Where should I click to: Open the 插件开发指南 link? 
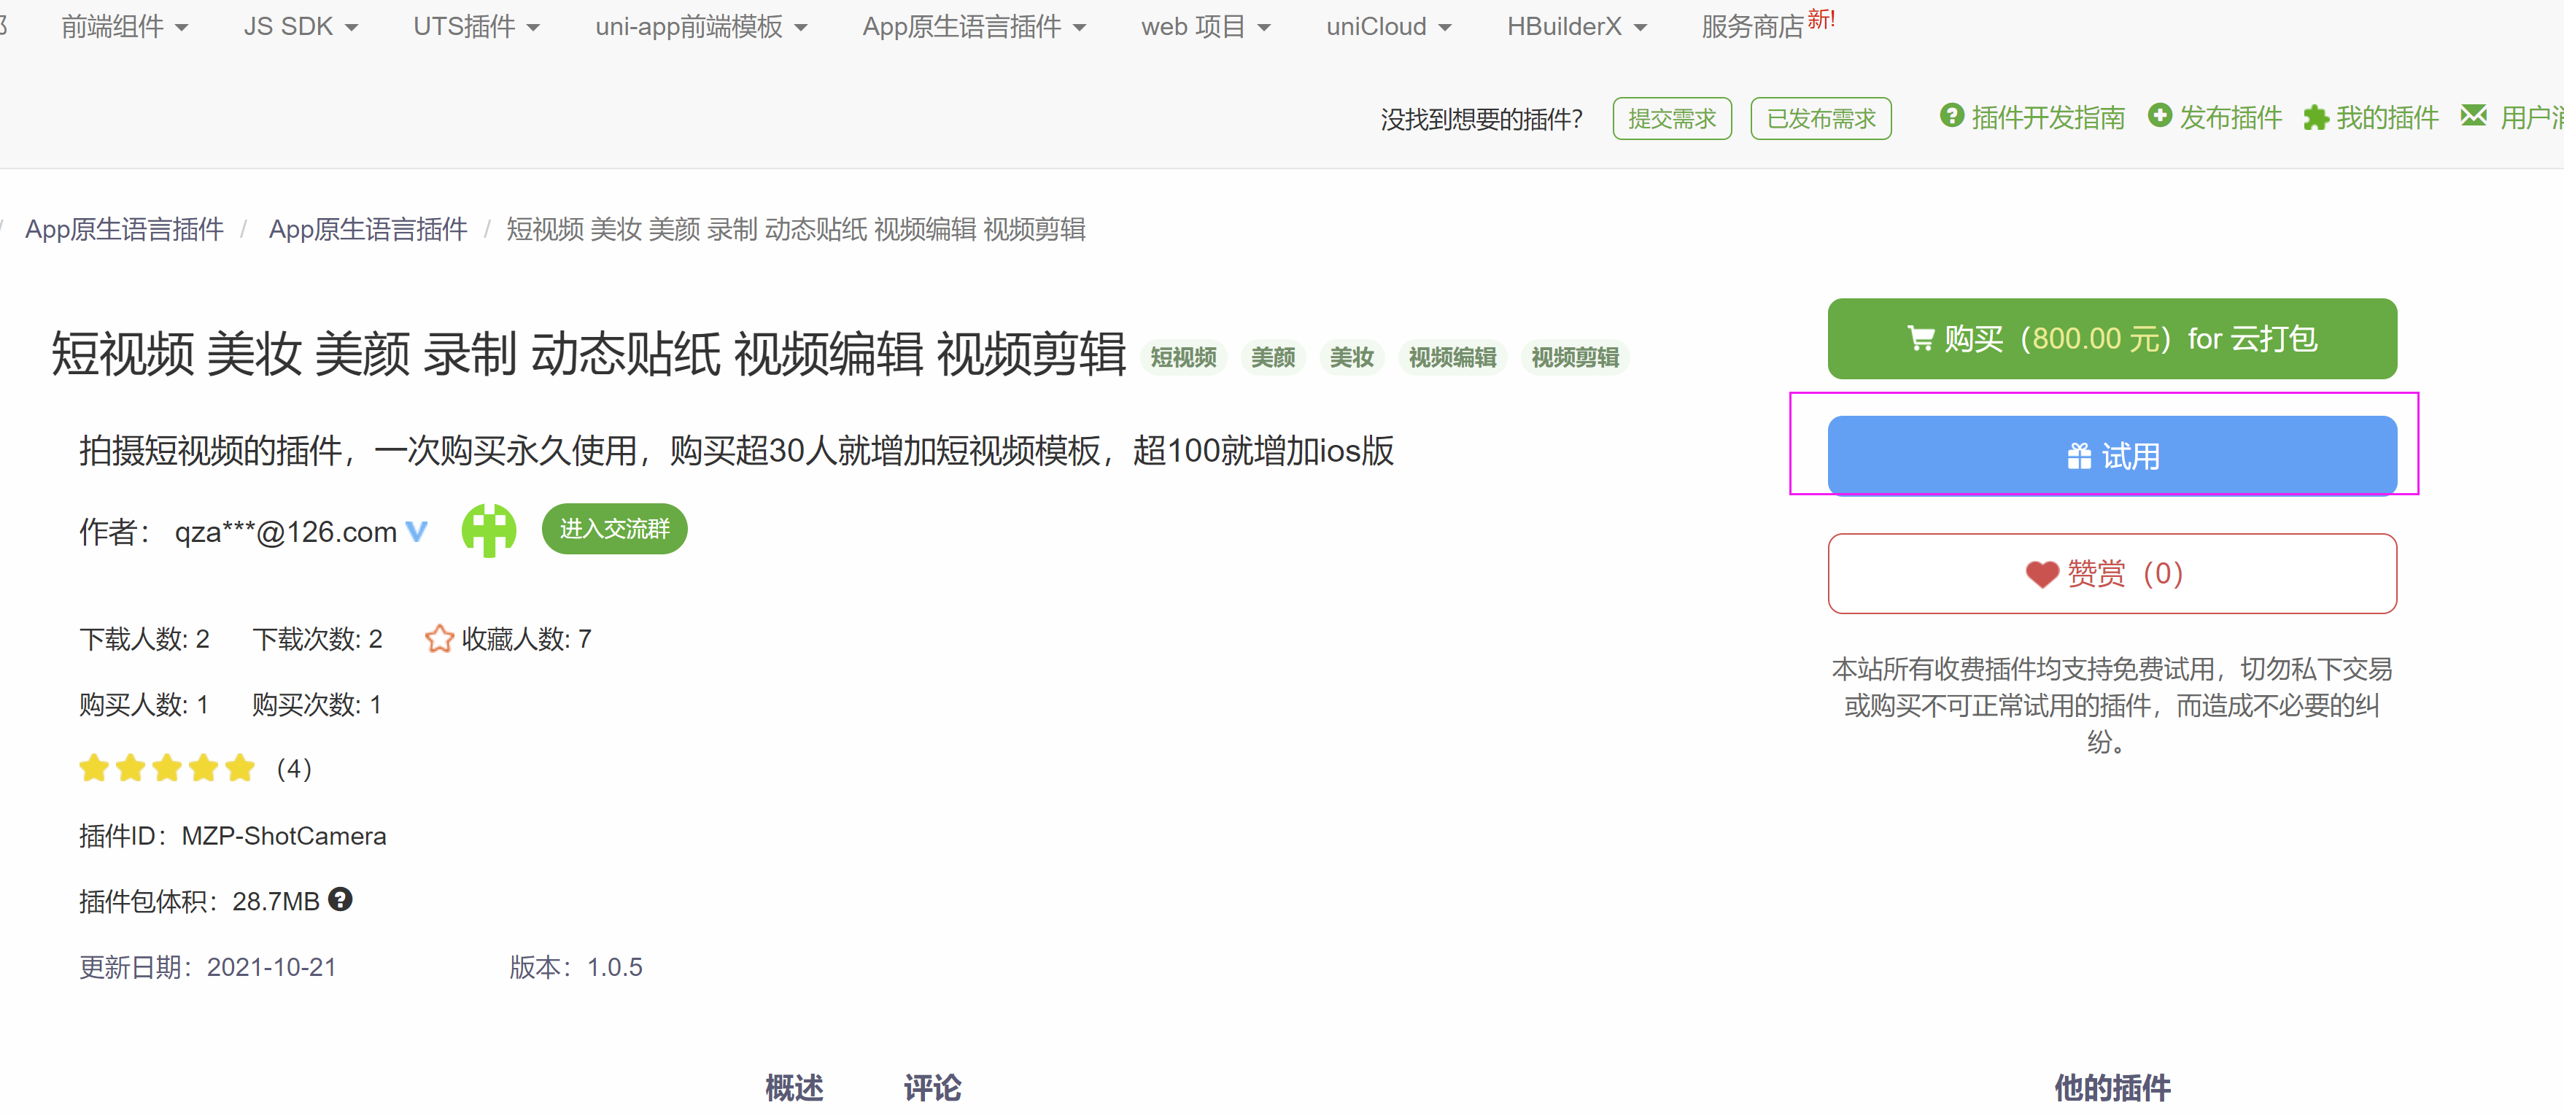(2048, 117)
